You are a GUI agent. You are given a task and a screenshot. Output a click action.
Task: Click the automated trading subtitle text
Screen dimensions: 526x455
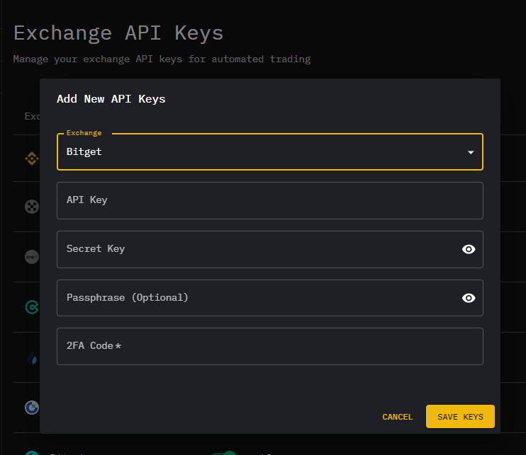(162, 59)
